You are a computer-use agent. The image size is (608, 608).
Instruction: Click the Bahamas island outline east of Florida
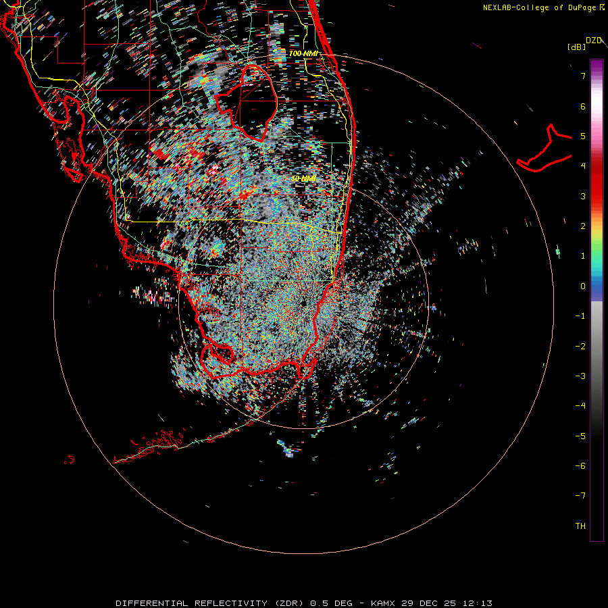click(544, 149)
